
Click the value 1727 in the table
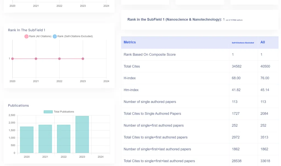[236, 114]
